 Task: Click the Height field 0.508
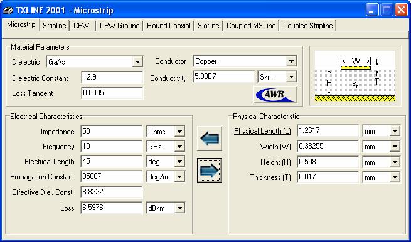[x=328, y=162]
